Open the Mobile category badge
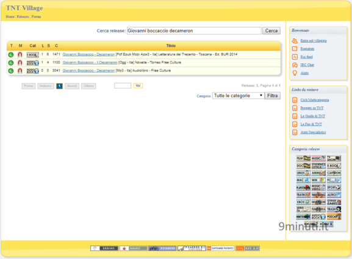The height and width of the screenshot is (259, 352). [x=326, y=224]
